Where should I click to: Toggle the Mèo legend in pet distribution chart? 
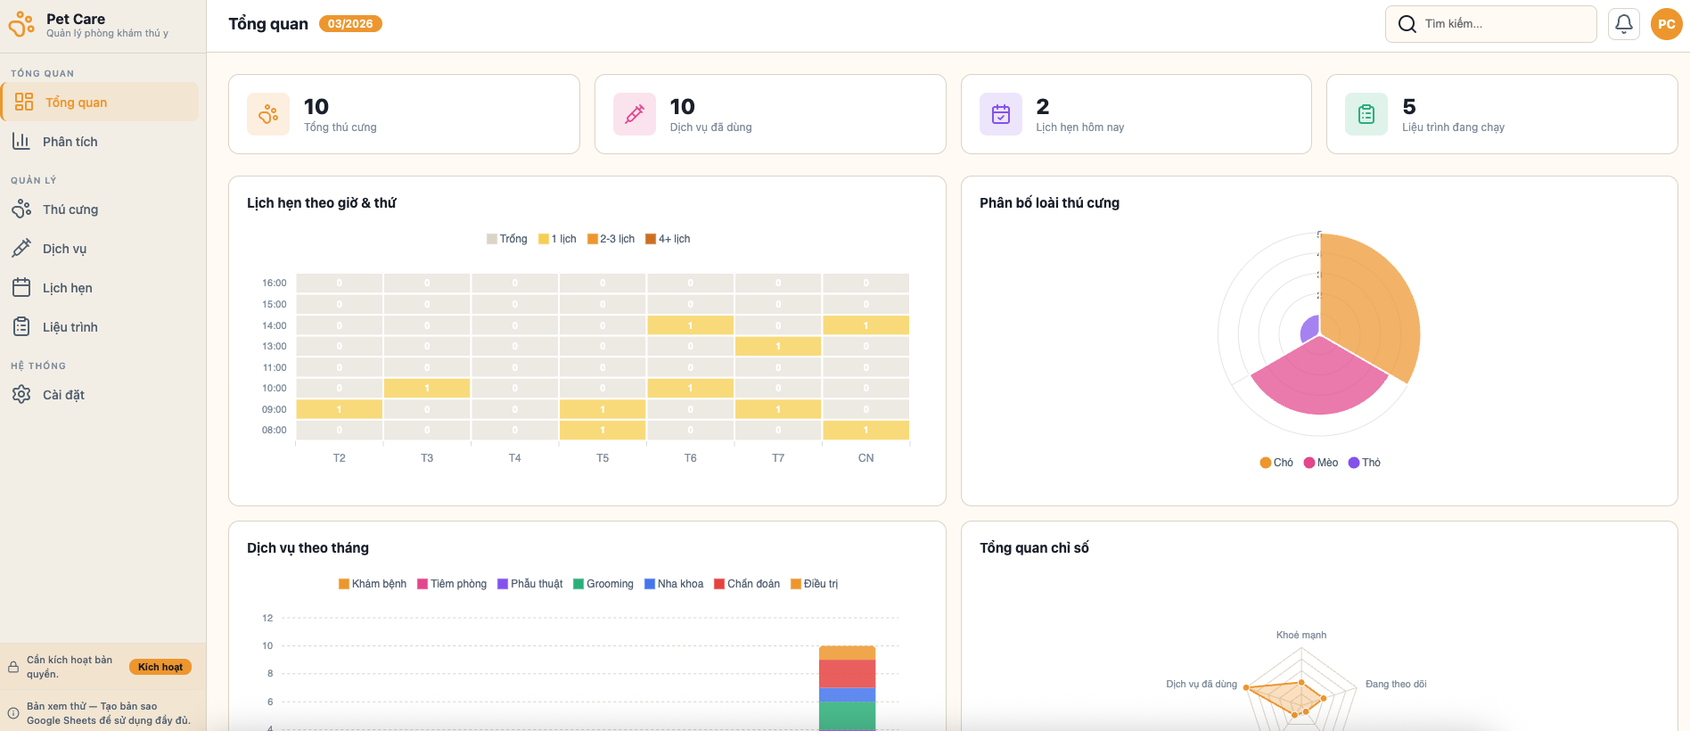point(1321,463)
